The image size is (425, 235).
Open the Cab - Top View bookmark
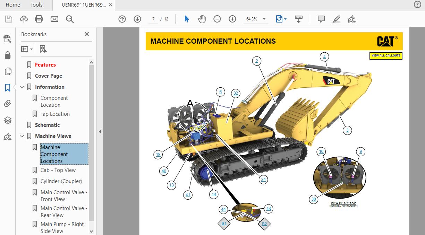pyautogui.click(x=58, y=170)
